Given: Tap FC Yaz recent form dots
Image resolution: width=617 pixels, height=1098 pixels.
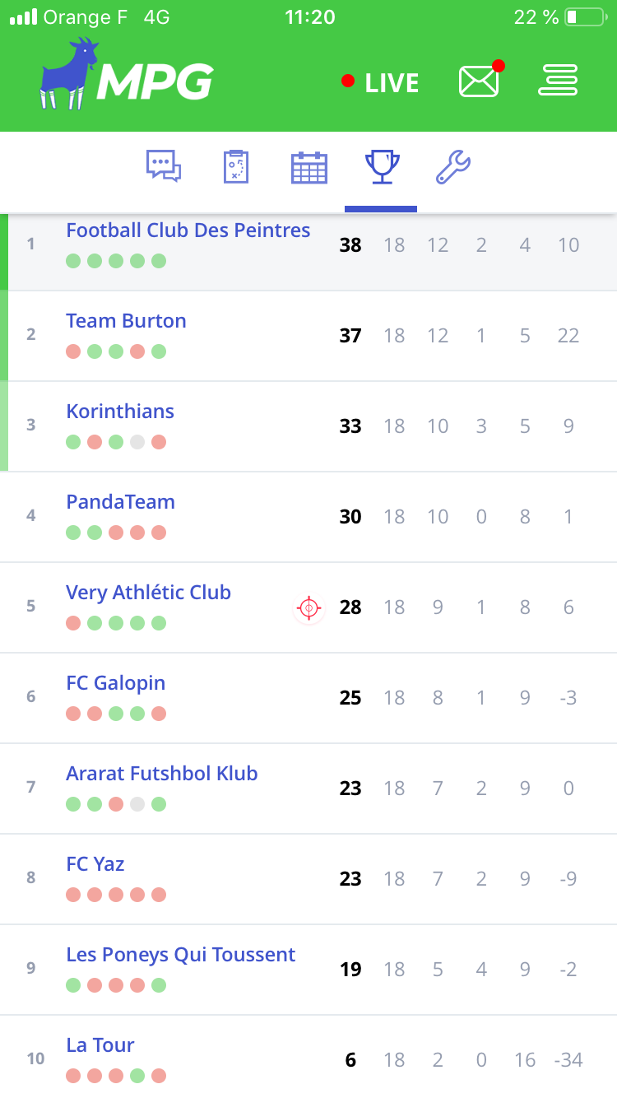Looking at the screenshot, I should 116,895.
